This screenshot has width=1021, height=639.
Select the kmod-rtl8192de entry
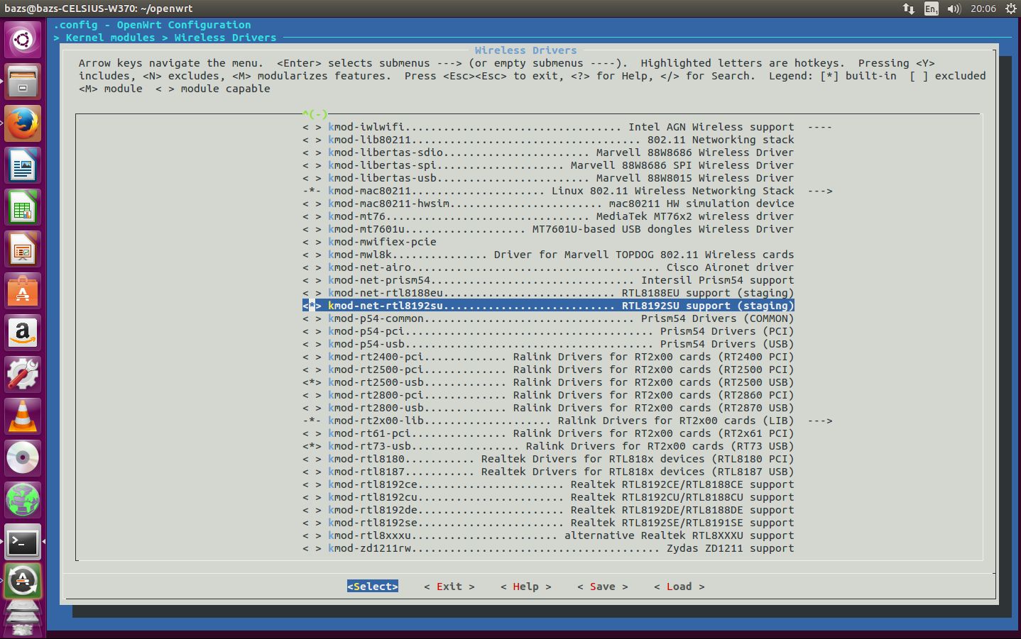548,510
